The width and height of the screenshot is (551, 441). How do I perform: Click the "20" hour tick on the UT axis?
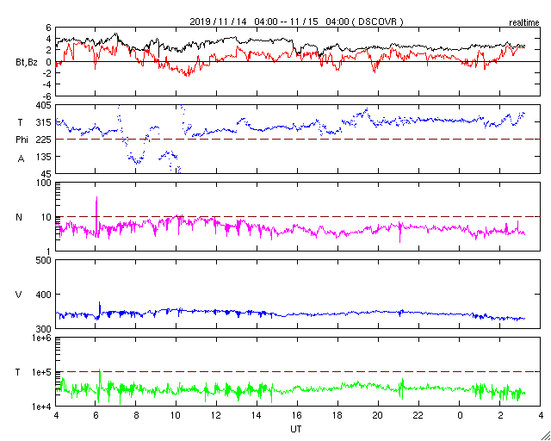378,417
